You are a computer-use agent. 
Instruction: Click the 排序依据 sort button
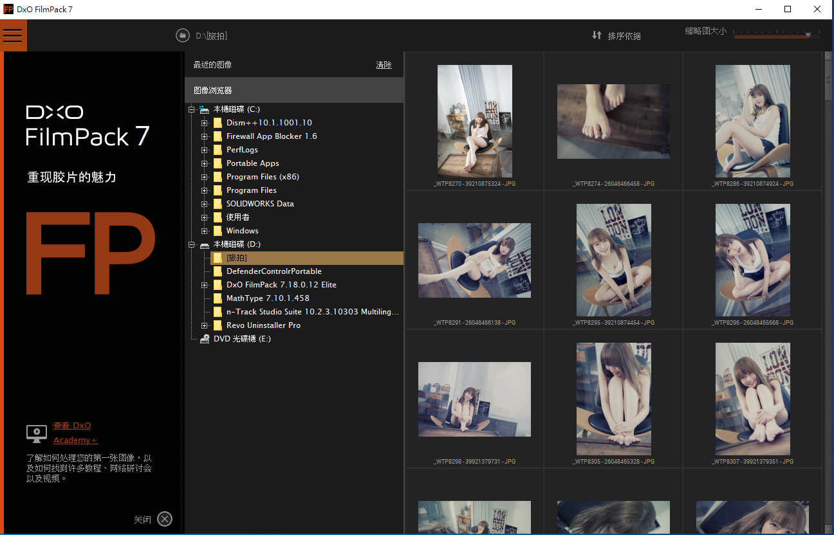point(624,36)
